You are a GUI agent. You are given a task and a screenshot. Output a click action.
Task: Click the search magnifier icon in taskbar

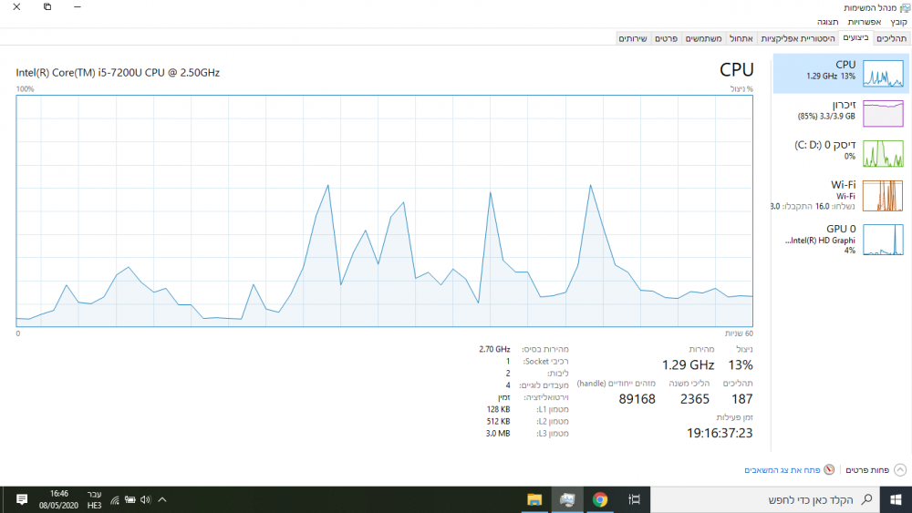866,499
